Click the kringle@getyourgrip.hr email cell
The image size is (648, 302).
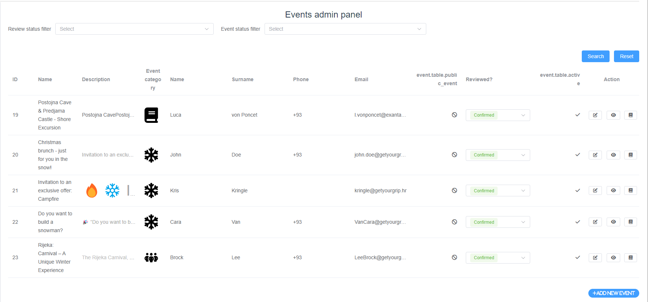click(380, 190)
